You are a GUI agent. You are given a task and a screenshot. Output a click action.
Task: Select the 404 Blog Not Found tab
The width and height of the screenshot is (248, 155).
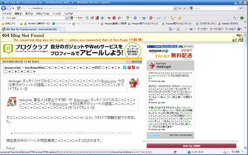click(x=31, y=29)
